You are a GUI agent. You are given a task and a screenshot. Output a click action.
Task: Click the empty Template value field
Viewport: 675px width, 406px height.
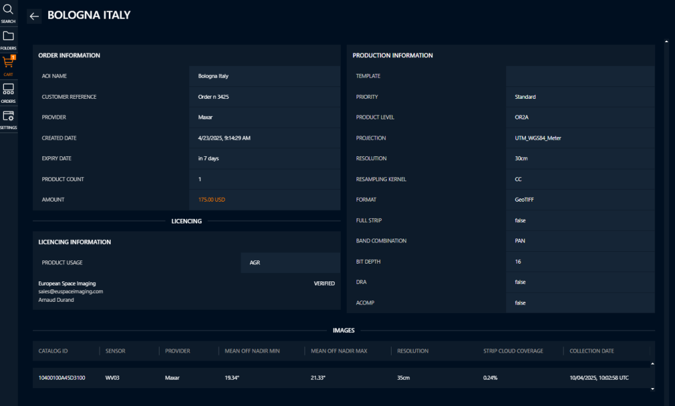580,76
